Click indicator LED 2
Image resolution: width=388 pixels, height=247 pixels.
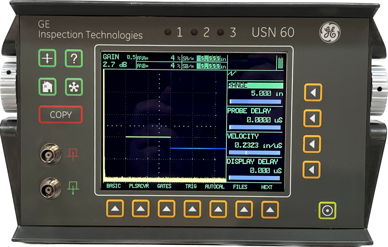(194, 32)
